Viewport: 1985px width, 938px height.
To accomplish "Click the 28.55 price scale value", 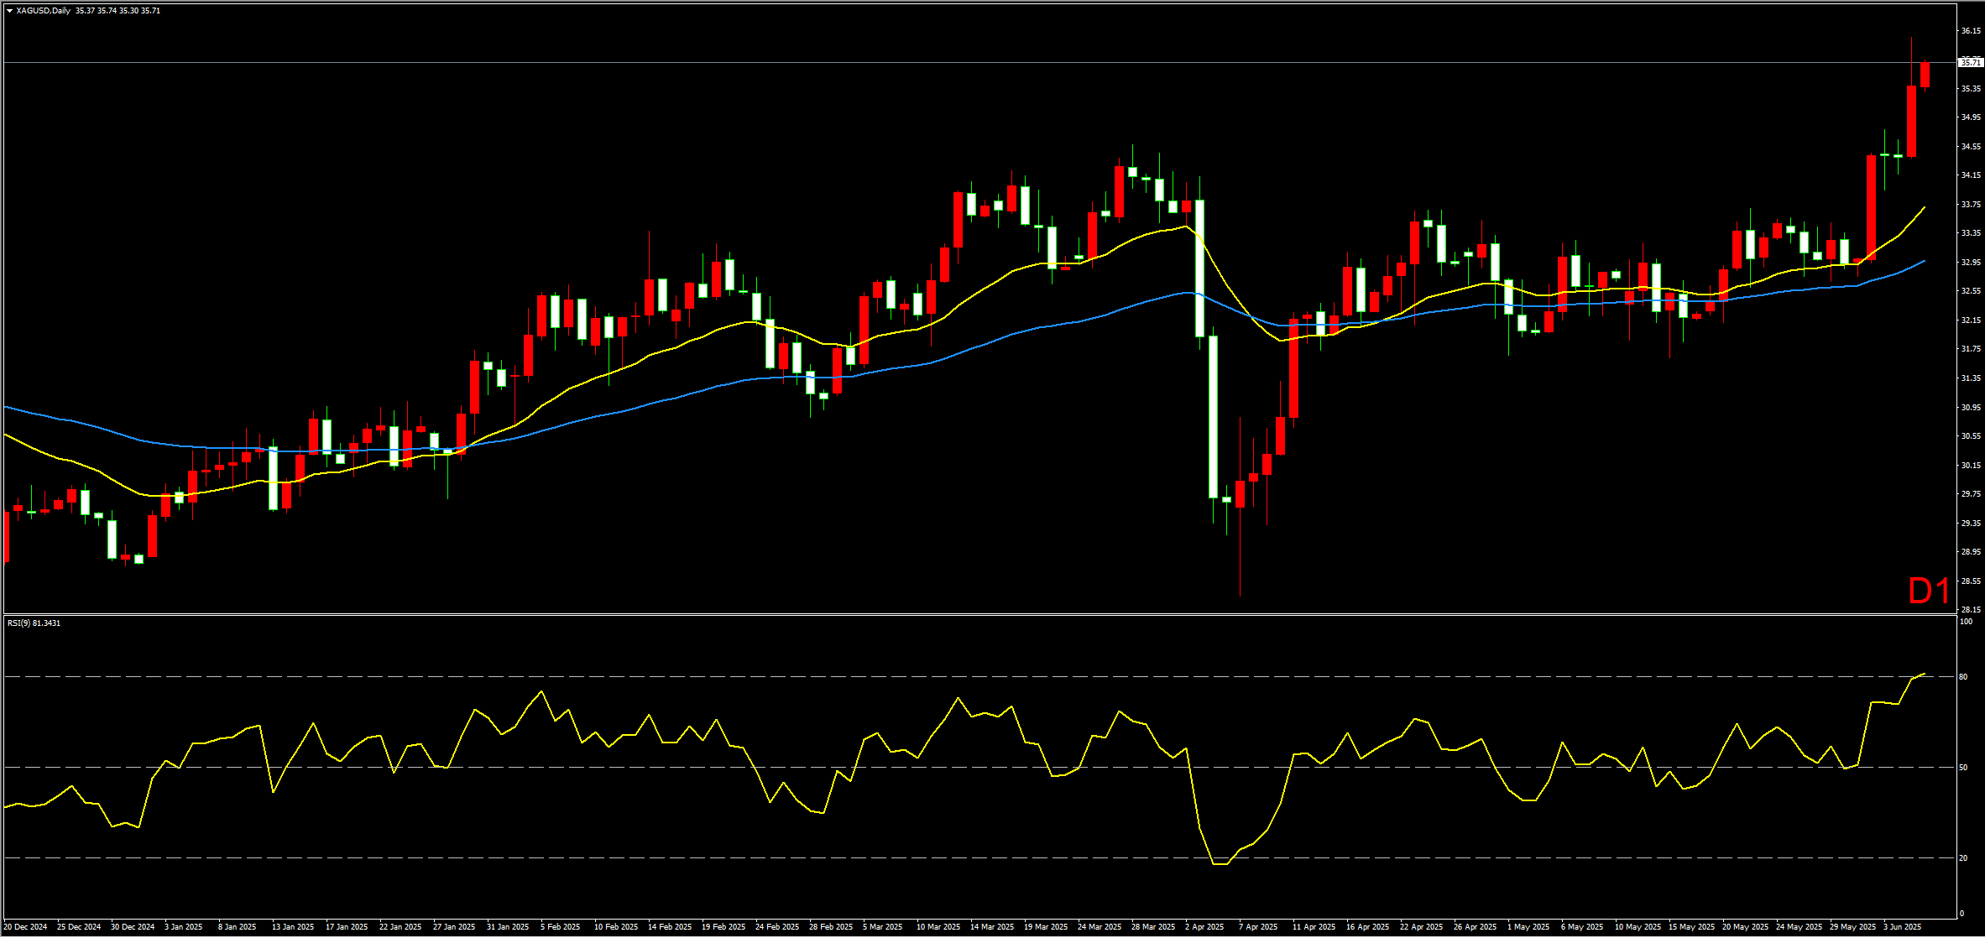I will pos(1971,581).
